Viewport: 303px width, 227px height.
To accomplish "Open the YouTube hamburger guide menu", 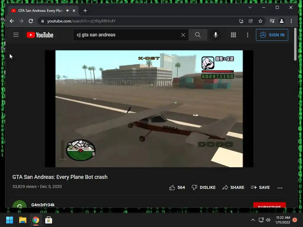I will [x=16, y=35].
